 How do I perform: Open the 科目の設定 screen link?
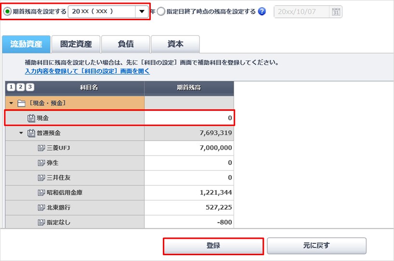(x=87, y=71)
